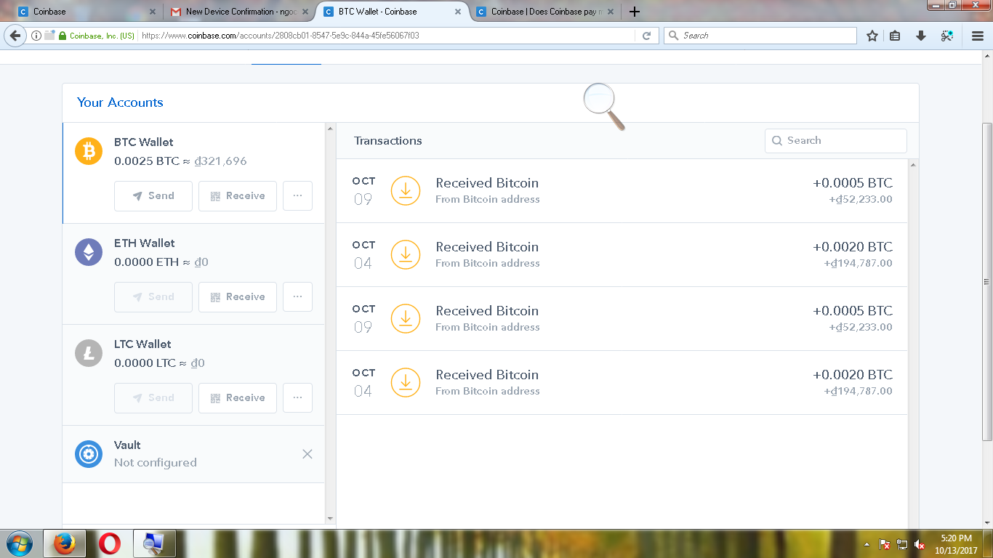The image size is (993, 558).
Task: Click the '0.0025 BTC' balance text
Action: pos(147,161)
